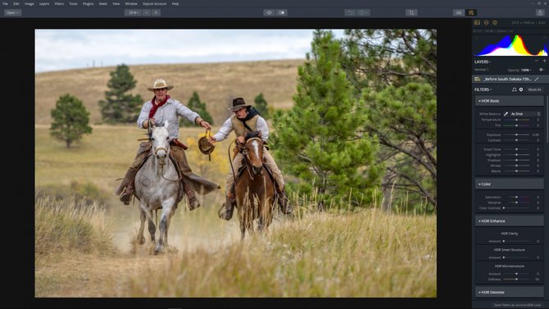Click the undo arrow icon

coord(350,12)
